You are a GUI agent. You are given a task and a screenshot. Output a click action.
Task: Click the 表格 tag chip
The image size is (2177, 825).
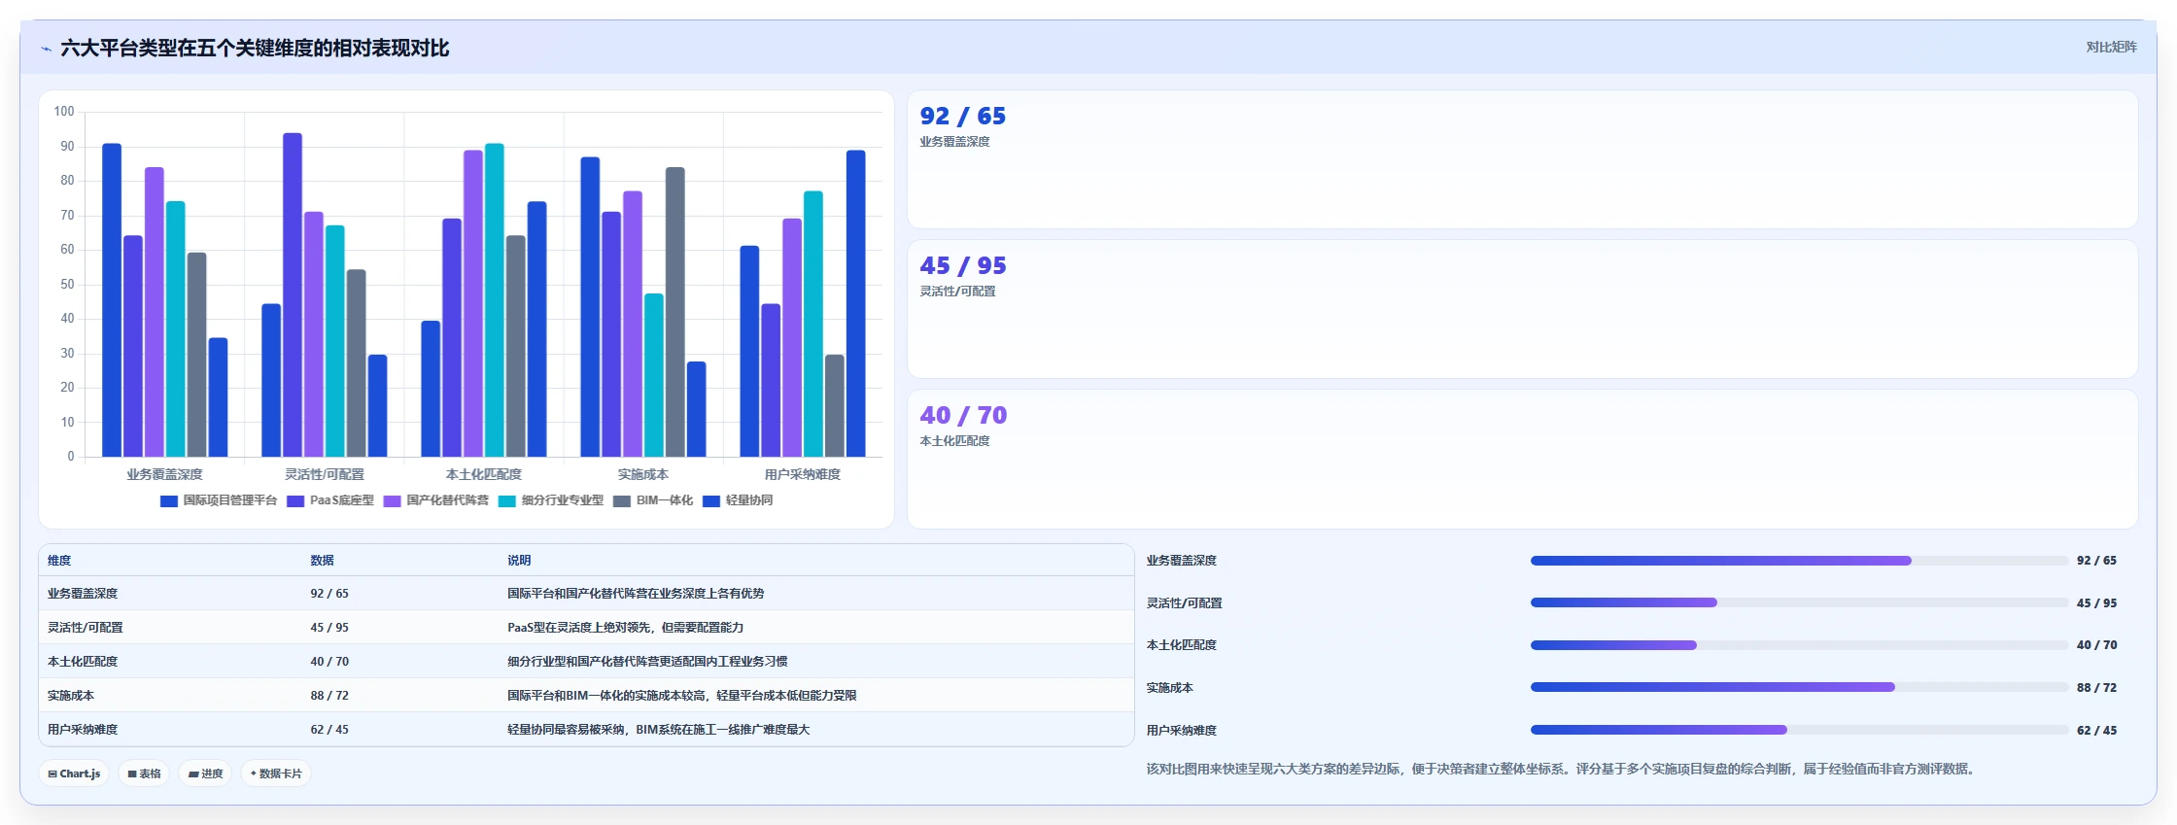[144, 773]
